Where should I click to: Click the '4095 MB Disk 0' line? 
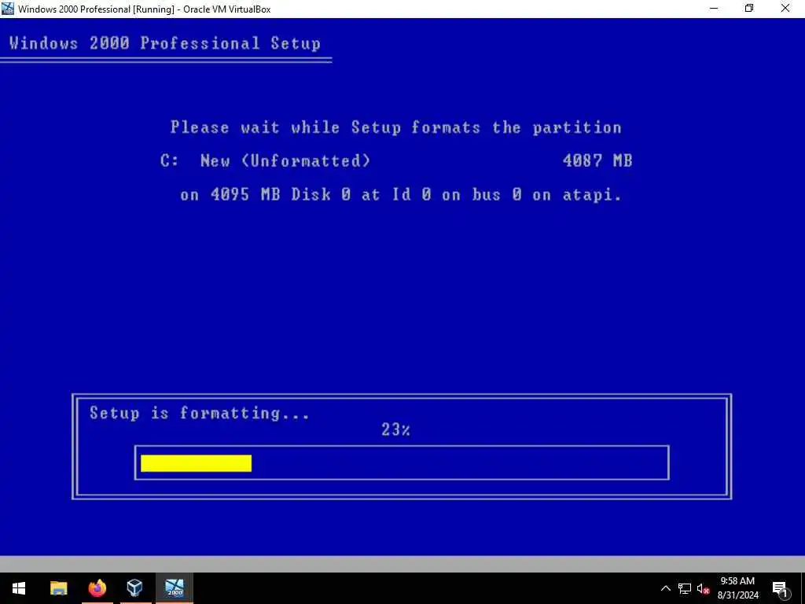click(400, 195)
